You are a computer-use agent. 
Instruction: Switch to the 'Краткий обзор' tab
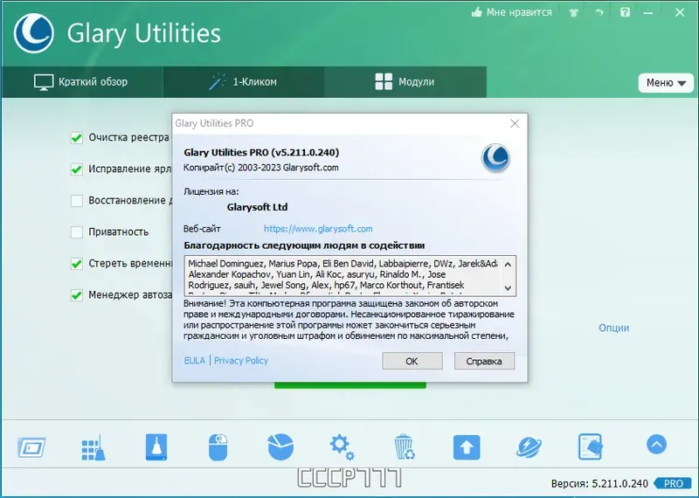tap(81, 82)
